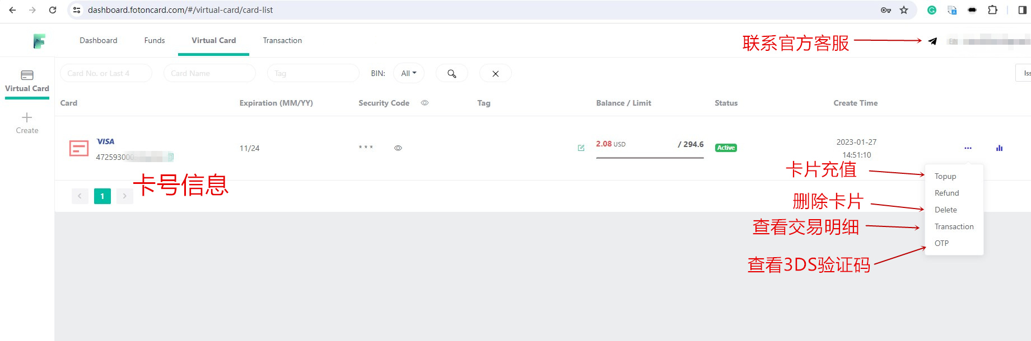Choose OTP from the card actions menu
The image size is (1031, 341).
pyautogui.click(x=941, y=243)
